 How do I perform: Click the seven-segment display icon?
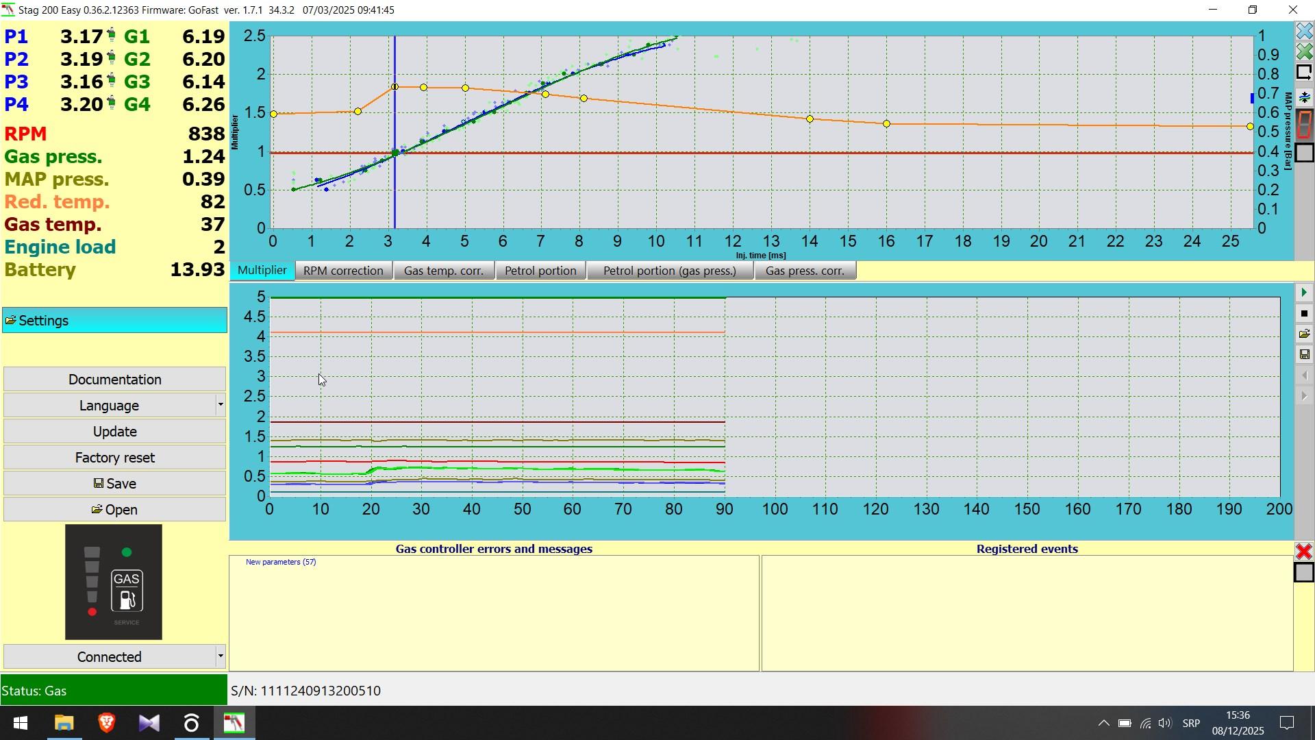click(1304, 125)
